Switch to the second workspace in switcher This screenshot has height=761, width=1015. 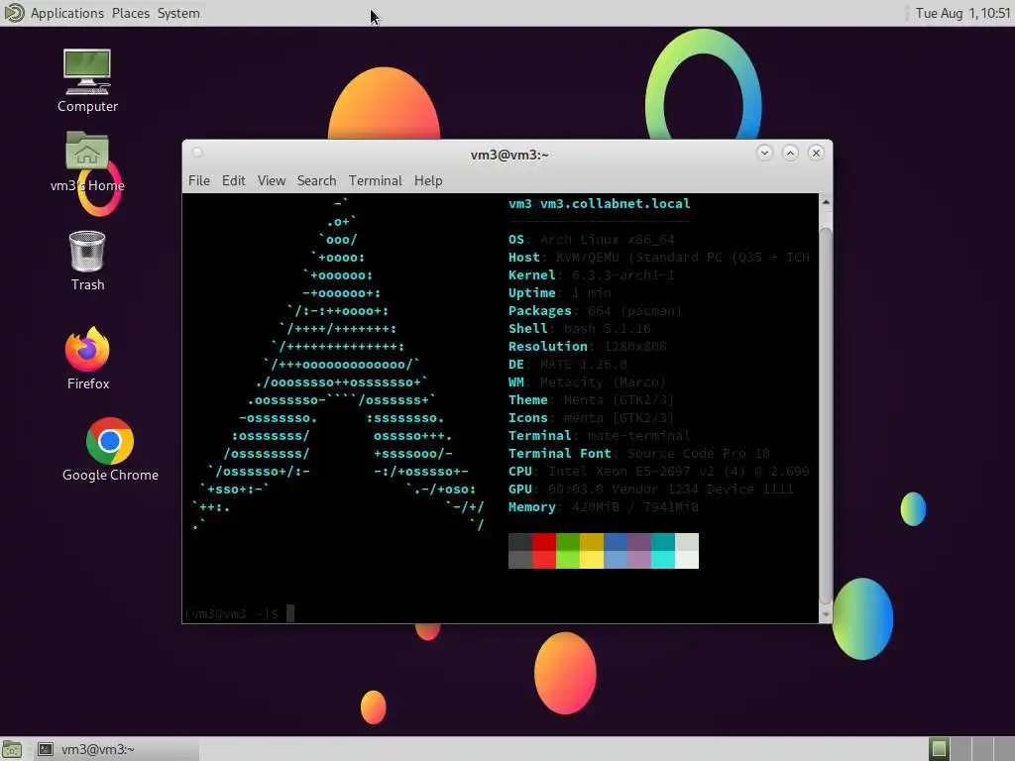[960, 749]
